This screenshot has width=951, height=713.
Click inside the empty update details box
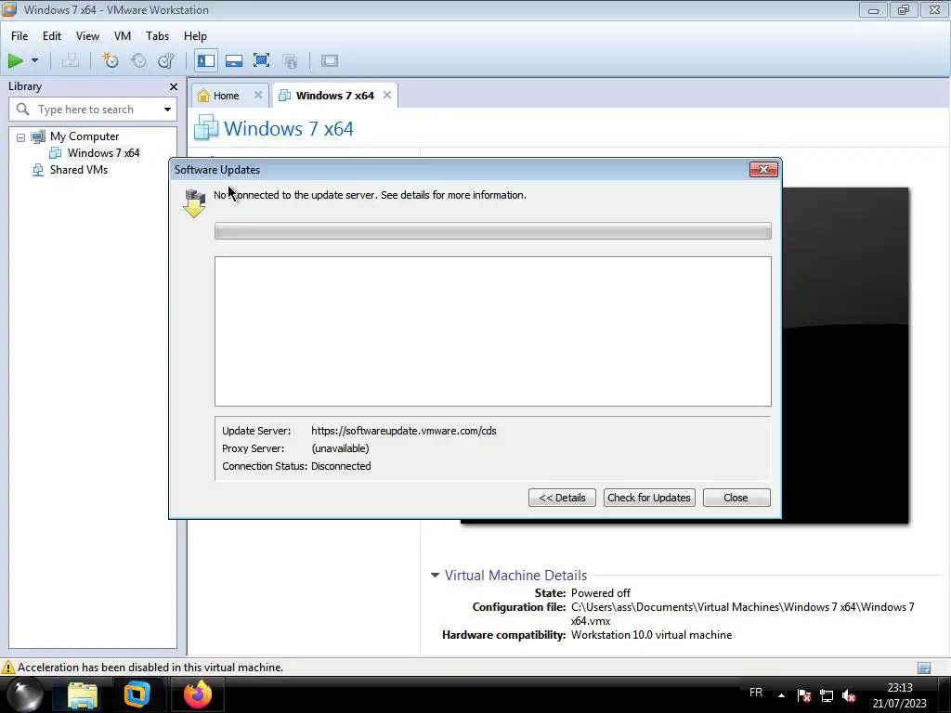pos(493,331)
